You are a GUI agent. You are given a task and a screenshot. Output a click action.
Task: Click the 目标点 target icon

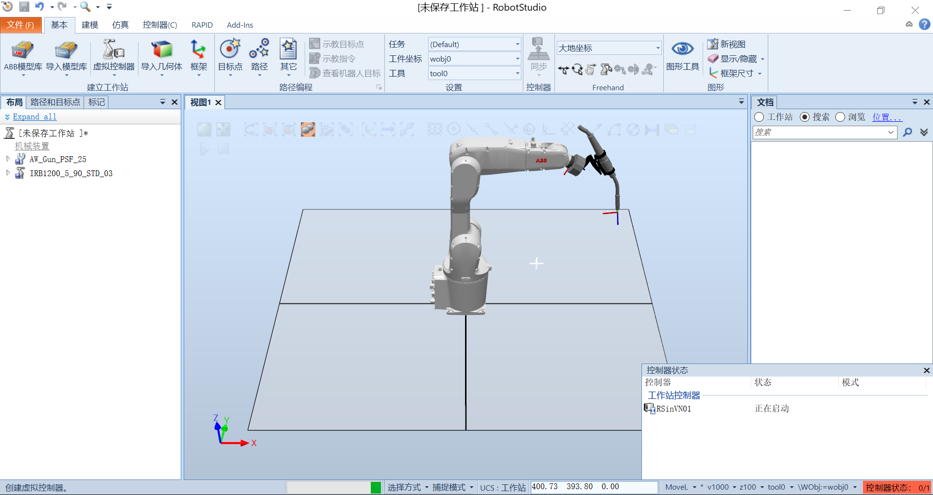pyautogui.click(x=230, y=49)
